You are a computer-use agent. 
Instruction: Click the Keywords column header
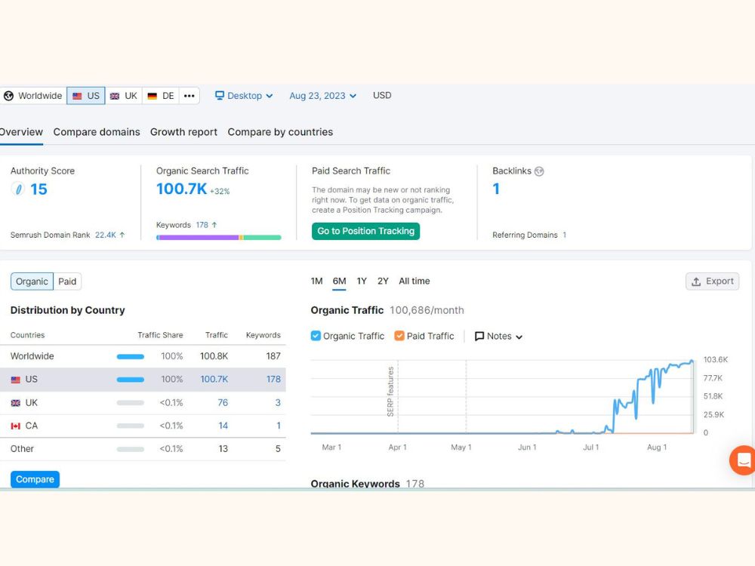263,335
